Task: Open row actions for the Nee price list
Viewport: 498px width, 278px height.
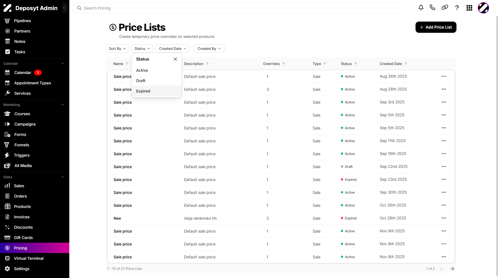Action: point(444,218)
